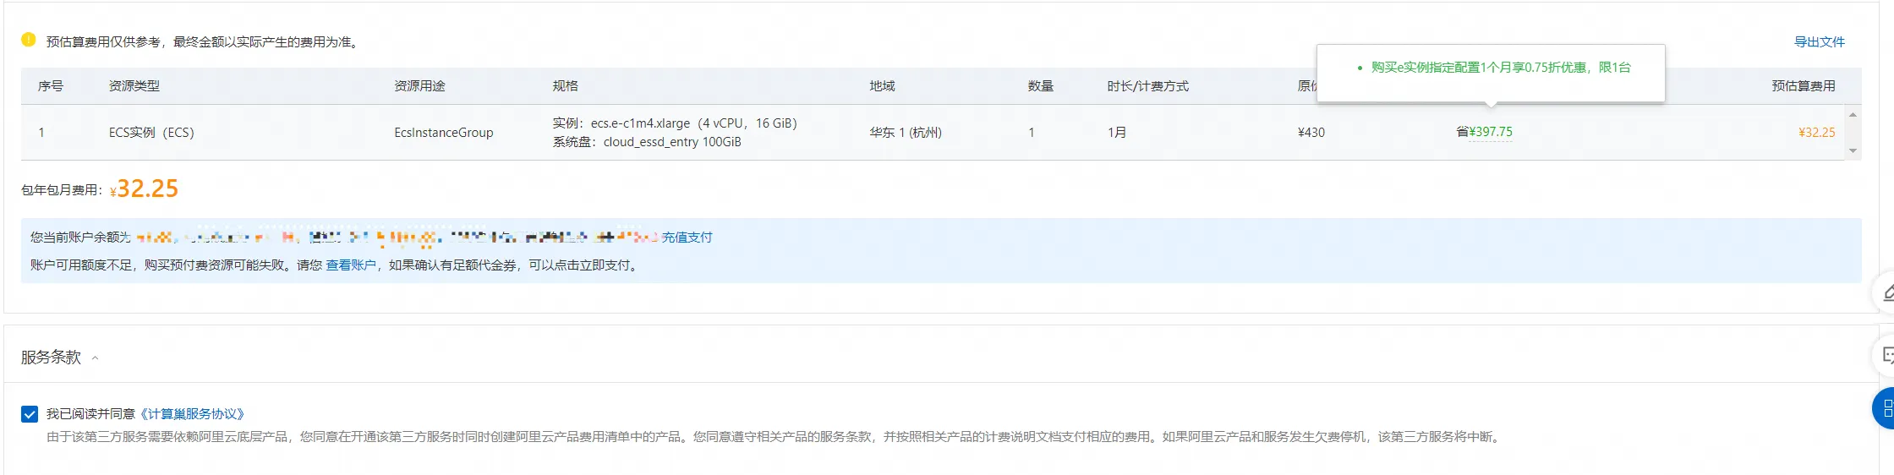
Task: Open the 查看账户 account link
Action: click(351, 265)
